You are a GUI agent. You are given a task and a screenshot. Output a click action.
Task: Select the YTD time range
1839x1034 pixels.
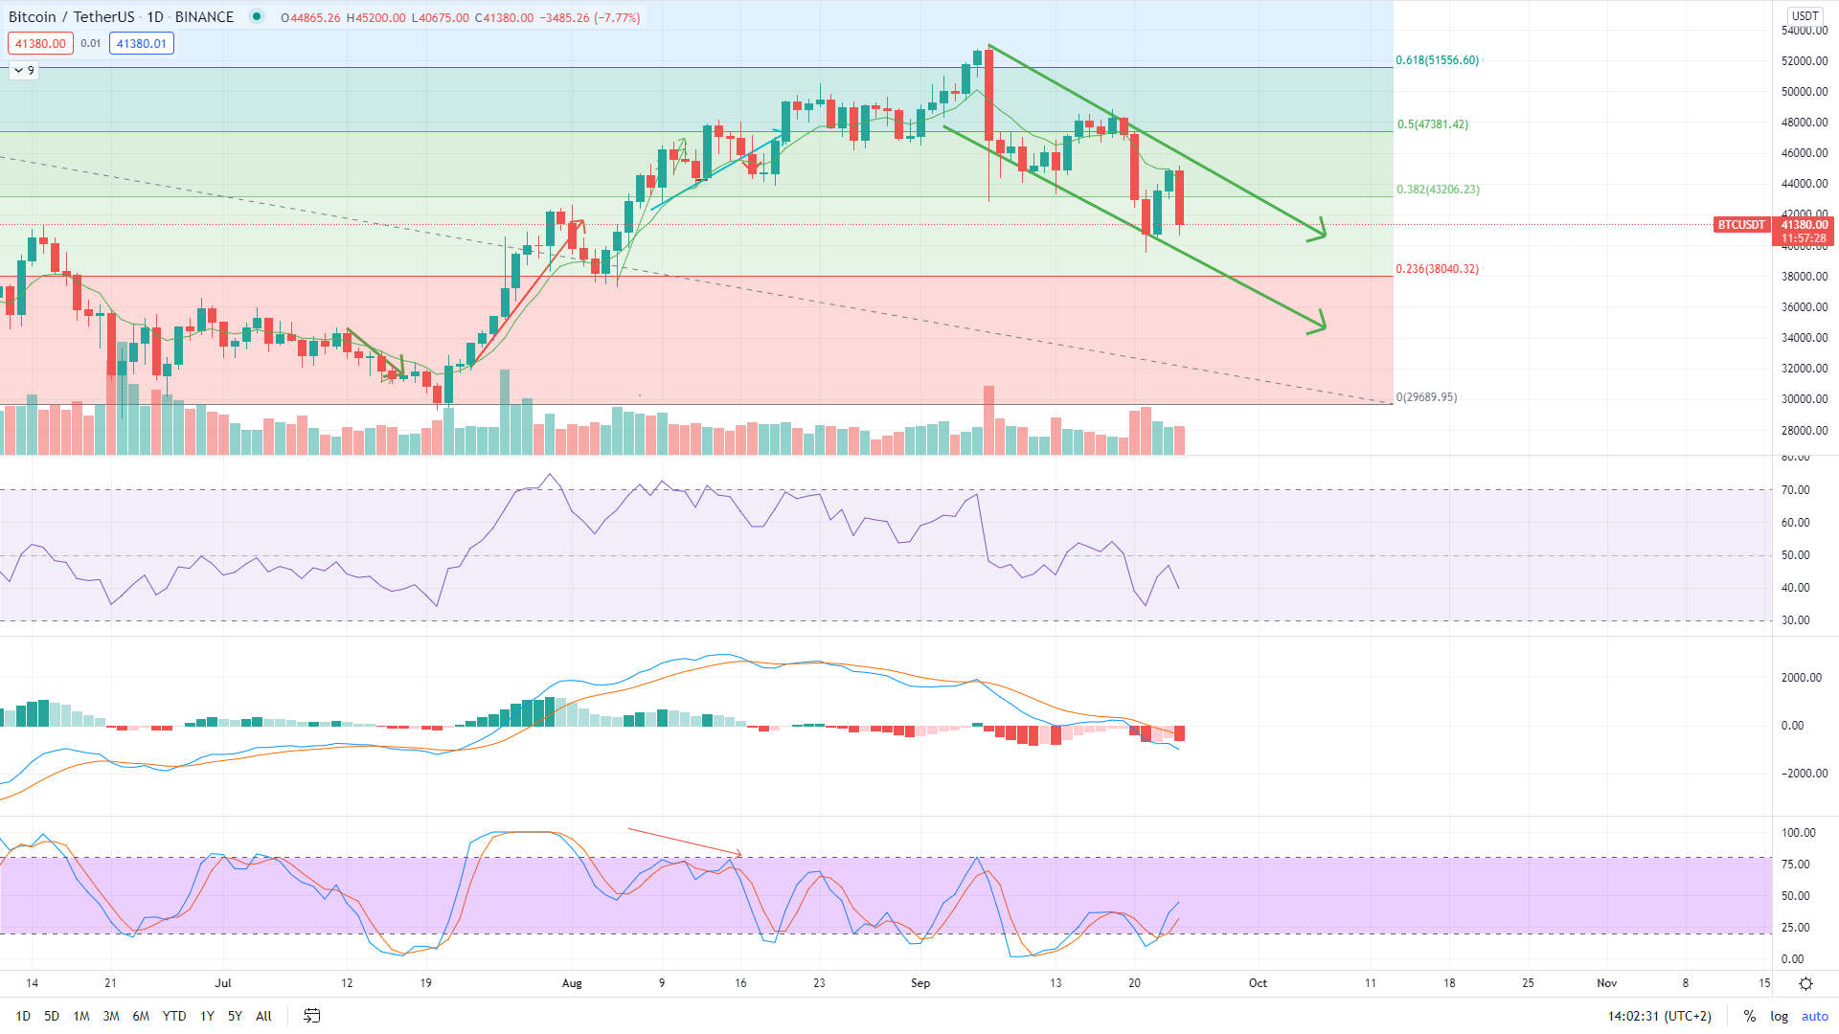(174, 1016)
